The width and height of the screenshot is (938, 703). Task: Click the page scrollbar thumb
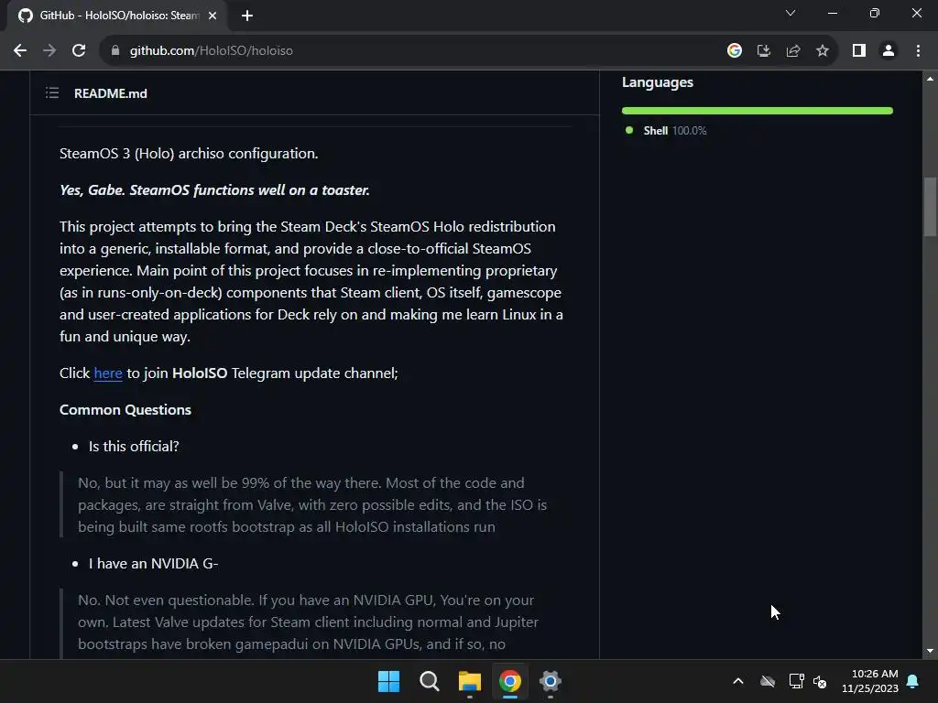click(x=930, y=207)
